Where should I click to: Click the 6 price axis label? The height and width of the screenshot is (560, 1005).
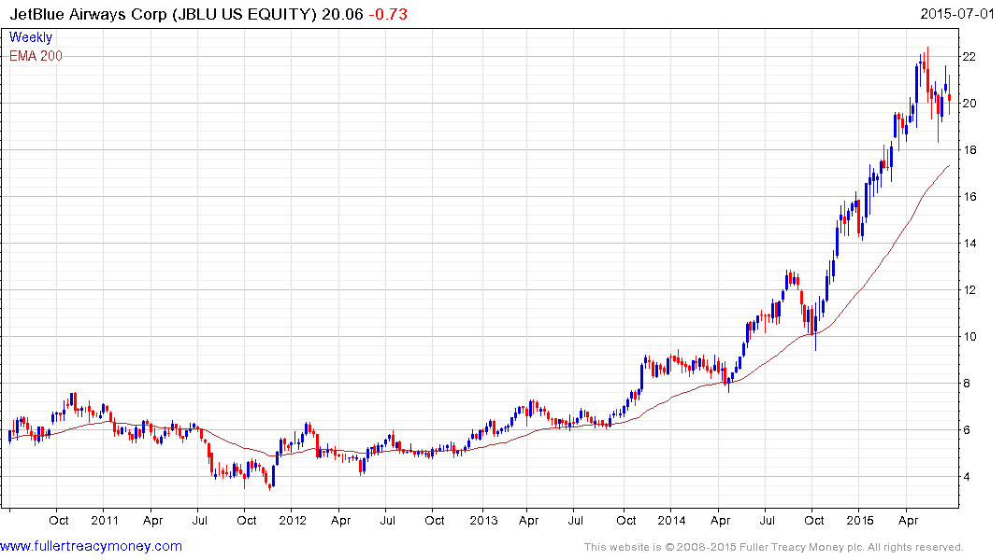968,430
